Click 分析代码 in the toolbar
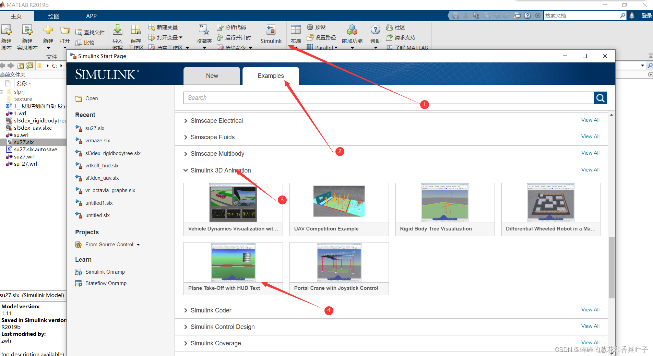 (x=231, y=27)
